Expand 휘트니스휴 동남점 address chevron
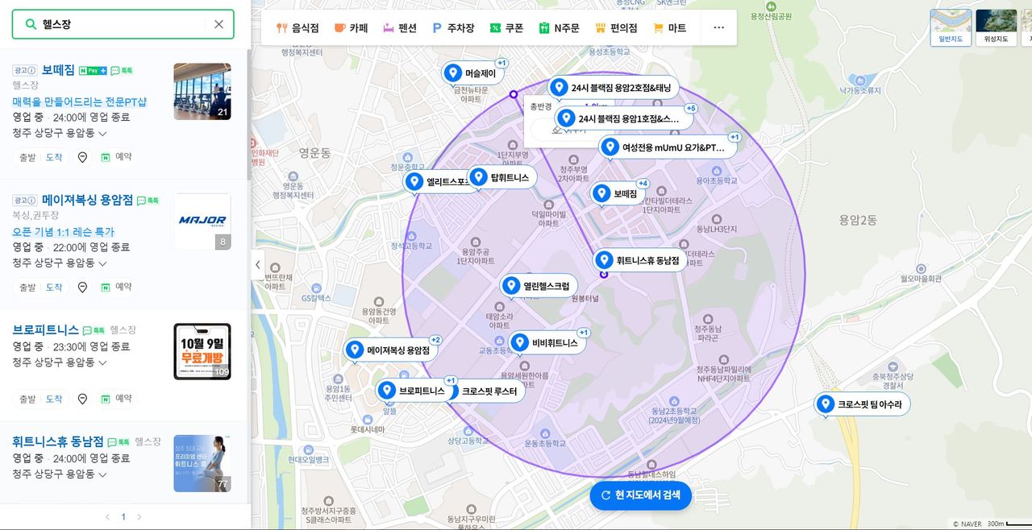1032x530 pixels. [x=103, y=474]
